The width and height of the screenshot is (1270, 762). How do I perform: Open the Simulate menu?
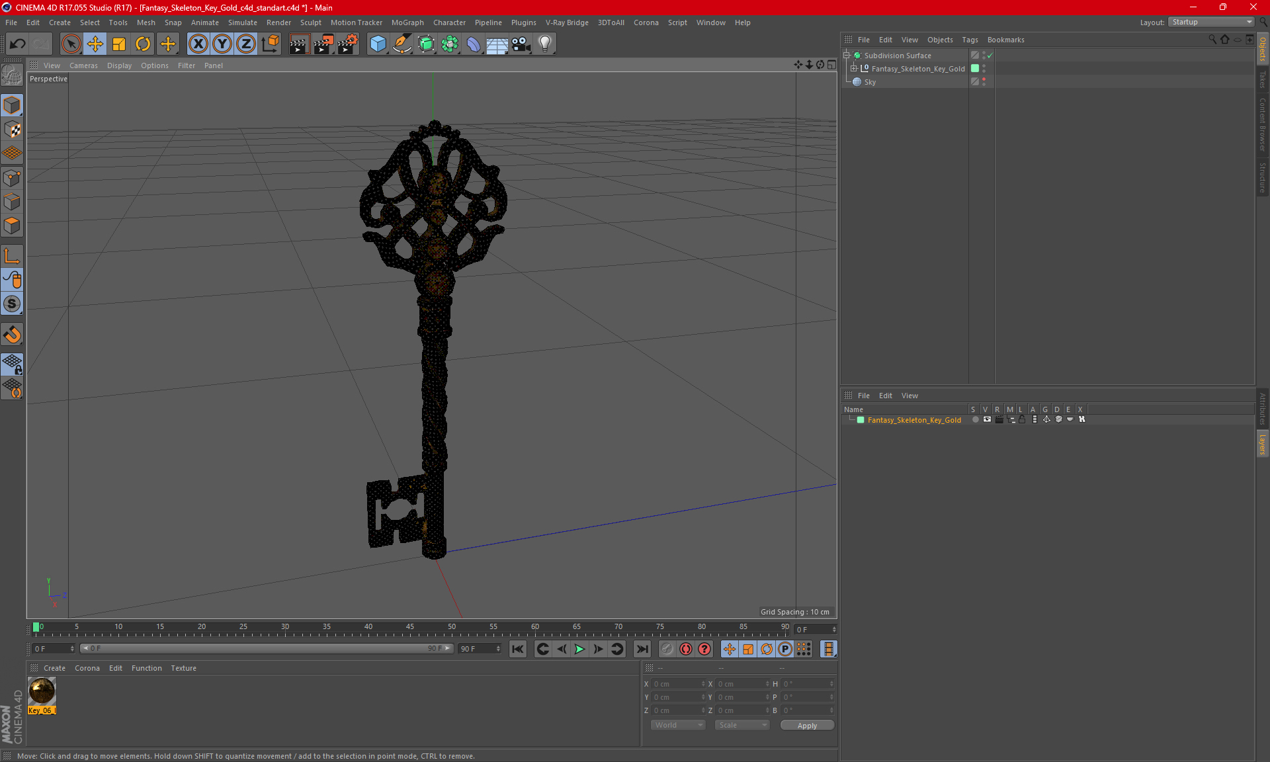pos(242,22)
